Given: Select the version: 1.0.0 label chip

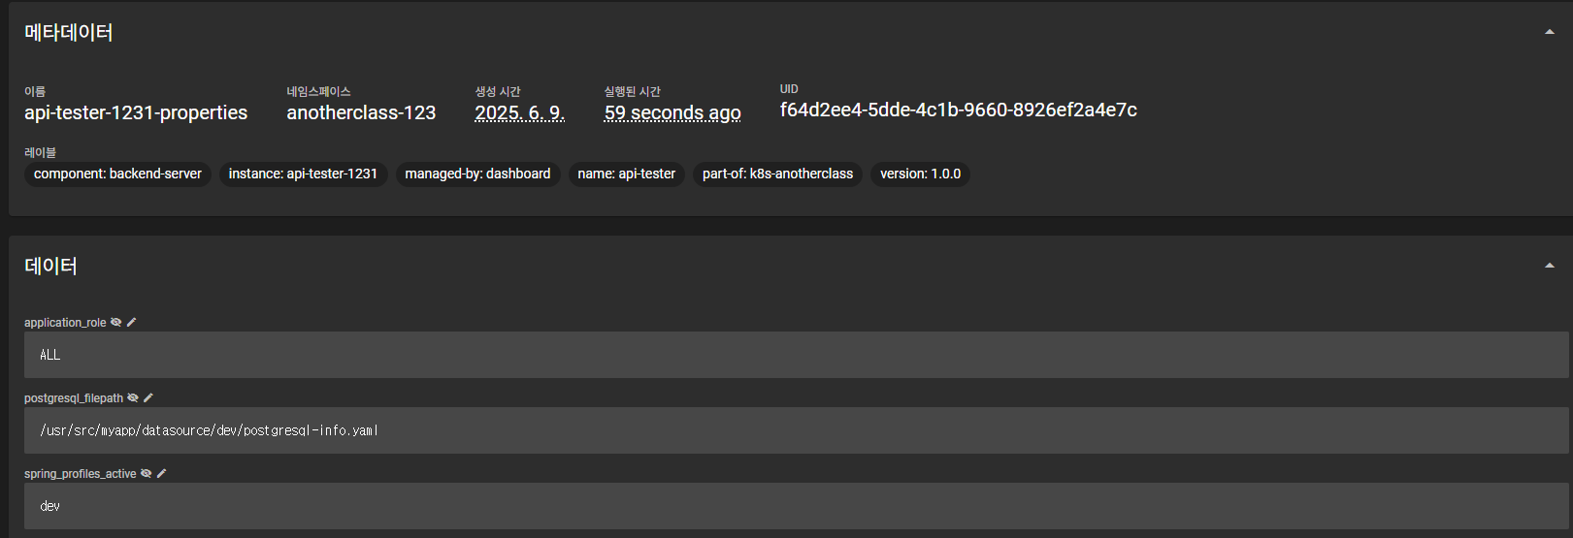Looking at the screenshot, I should [920, 174].
